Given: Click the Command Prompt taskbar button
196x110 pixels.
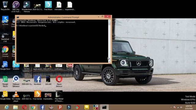Looking at the screenshot, I should 104,107.
